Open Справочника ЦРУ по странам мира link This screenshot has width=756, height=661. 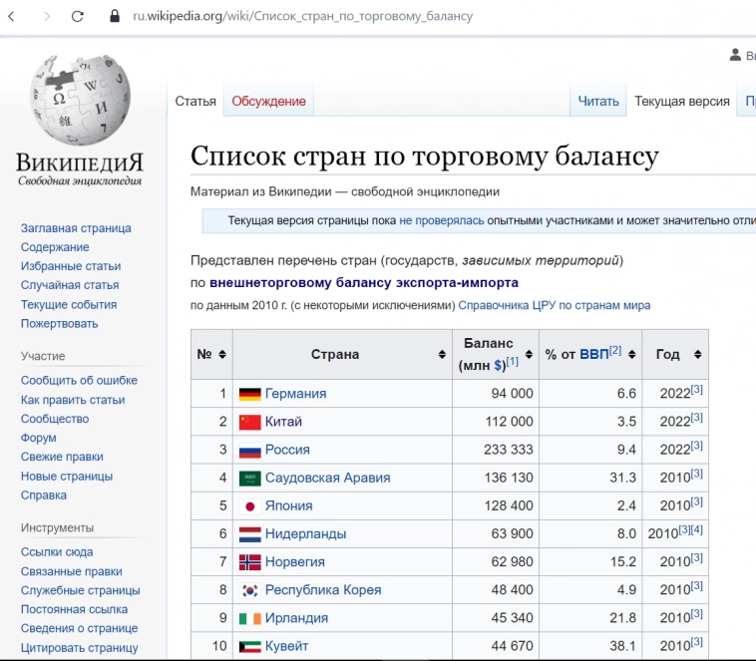[554, 305]
